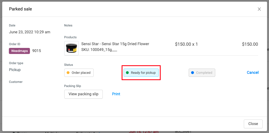269x133 pixels.
Task: Click the June 23, 2022 date value
Action: point(30,32)
